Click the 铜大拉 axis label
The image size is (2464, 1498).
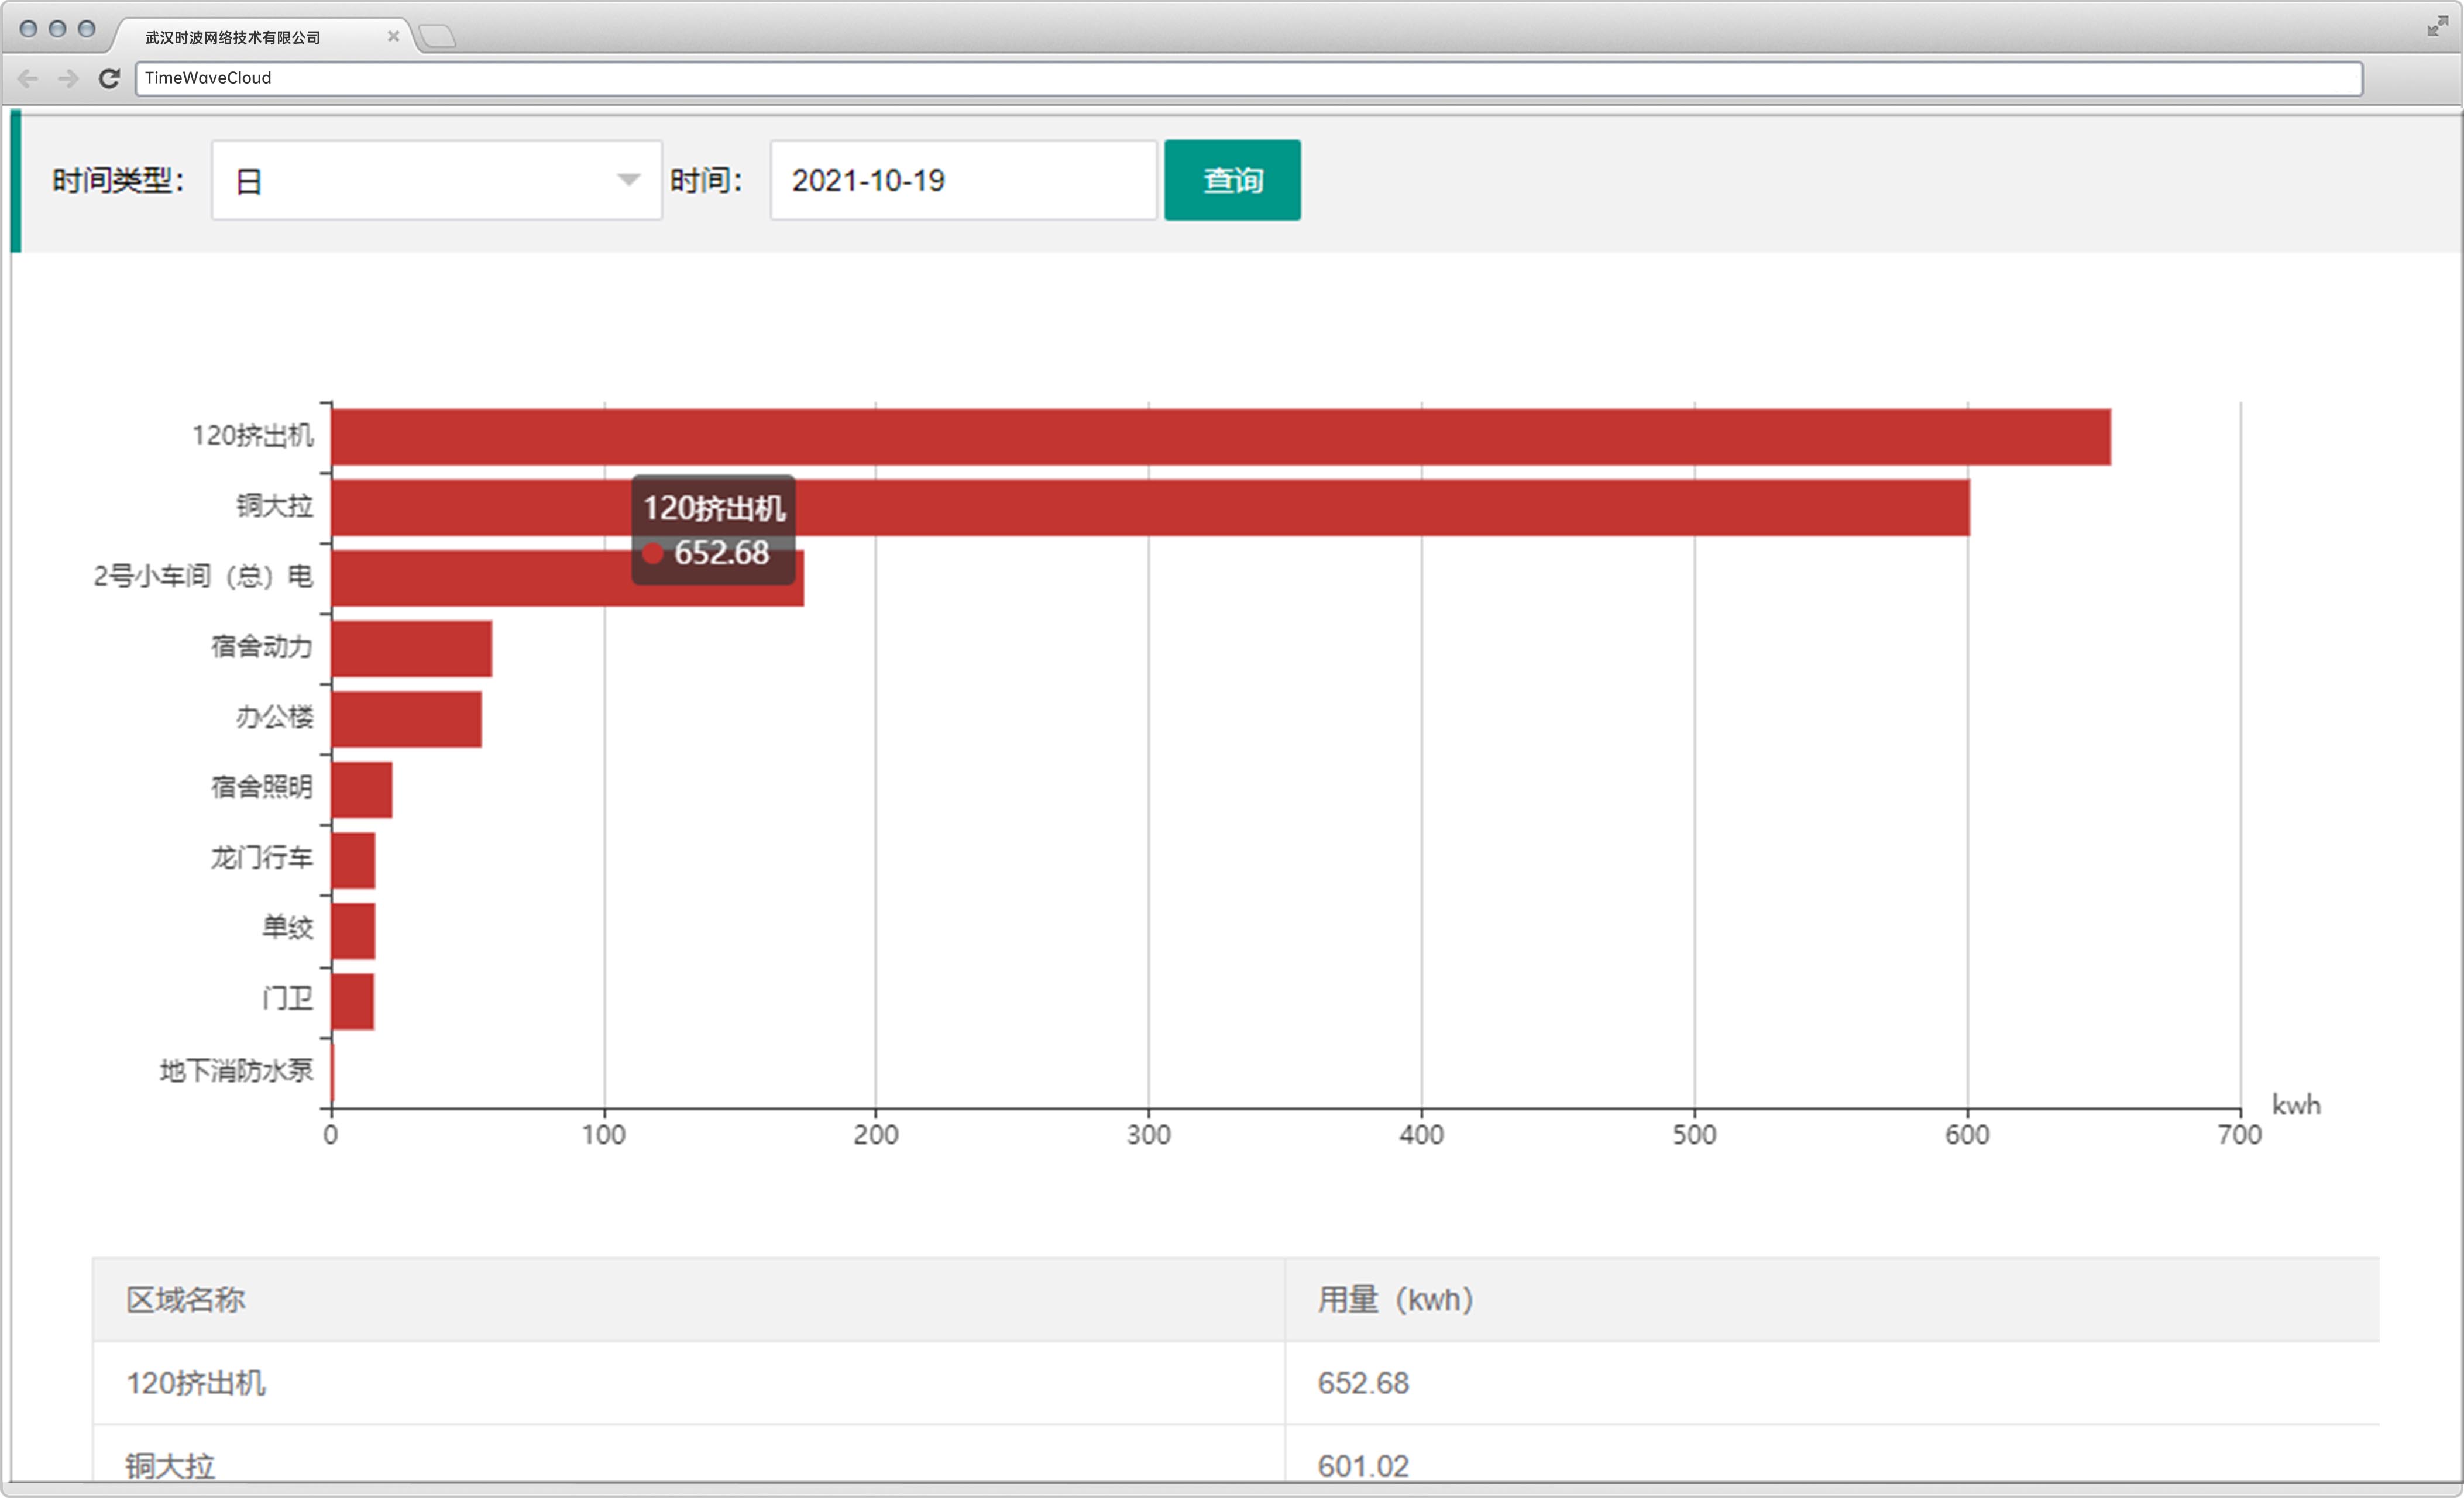(x=275, y=505)
